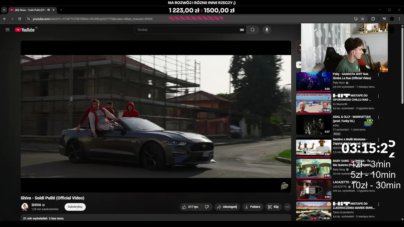Click the browser address bar URL
Image resolution: width=404 pixels, height=227 pixels.
pos(92,19)
